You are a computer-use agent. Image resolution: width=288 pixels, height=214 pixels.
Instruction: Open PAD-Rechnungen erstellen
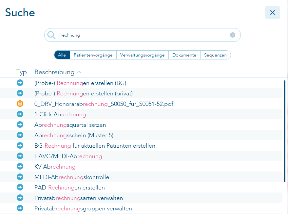pos(69,187)
